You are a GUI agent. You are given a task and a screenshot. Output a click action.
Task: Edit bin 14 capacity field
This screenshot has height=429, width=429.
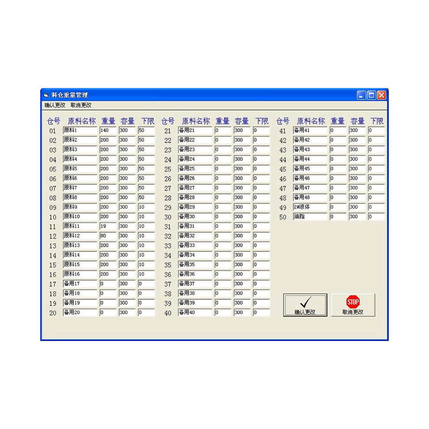pos(127,255)
